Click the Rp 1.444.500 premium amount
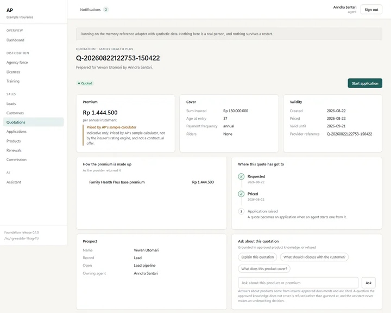This screenshot has height=313, width=391. [100, 113]
